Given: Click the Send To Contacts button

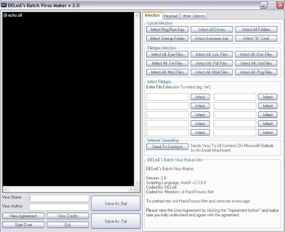Looking at the screenshot, I should (x=167, y=147).
